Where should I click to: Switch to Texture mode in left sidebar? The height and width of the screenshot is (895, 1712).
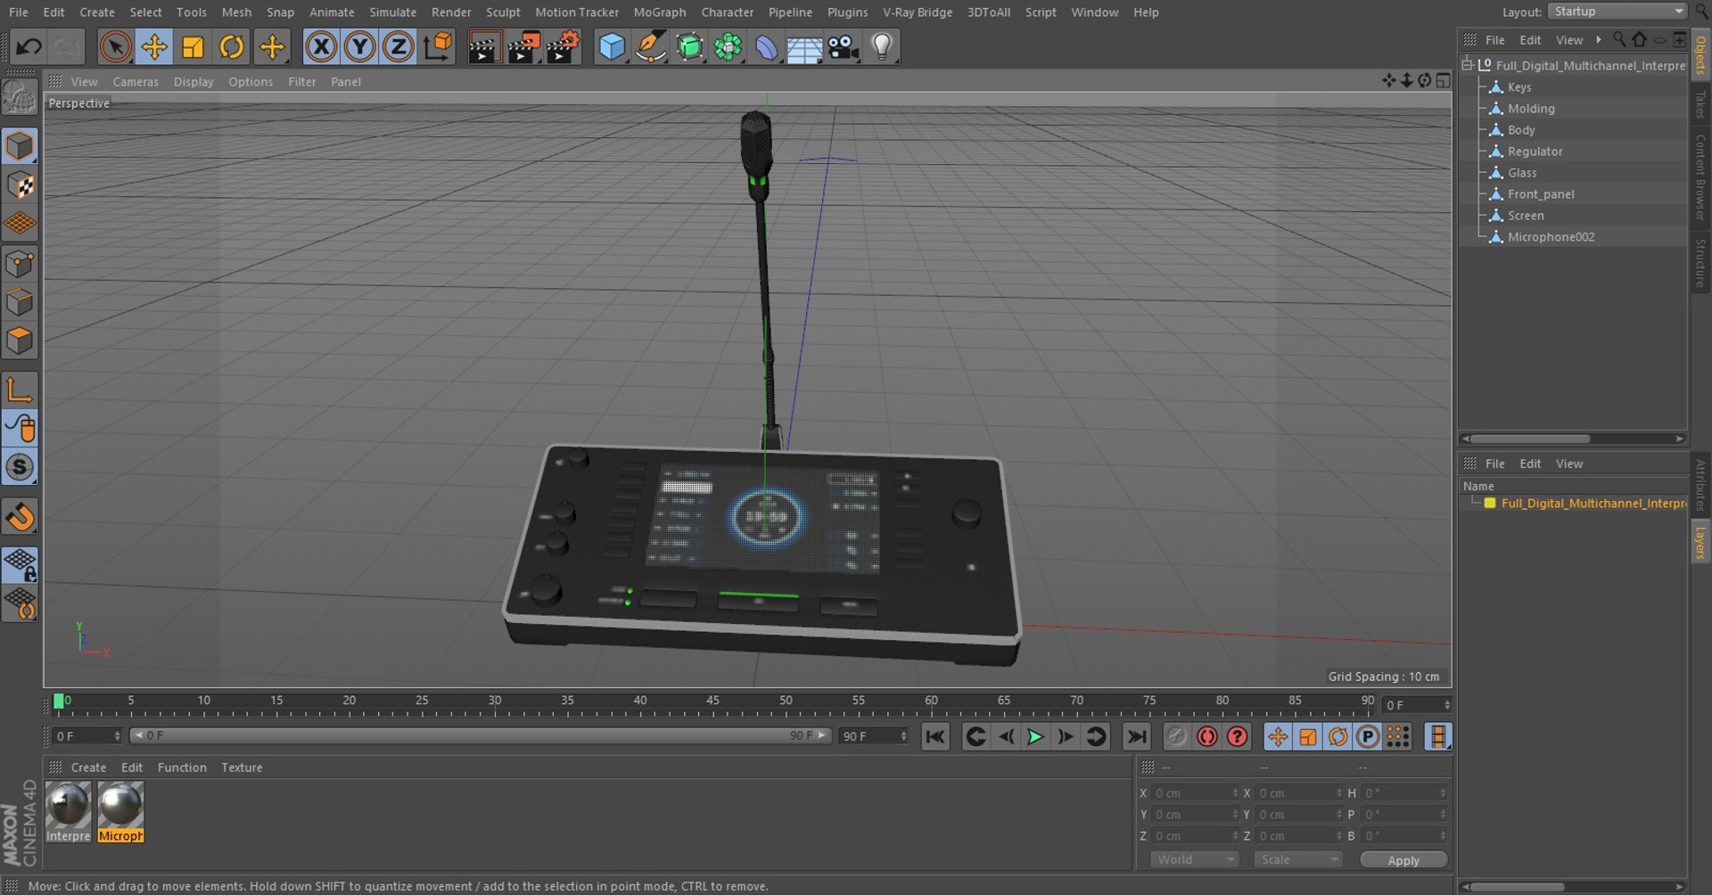click(x=20, y=185)
